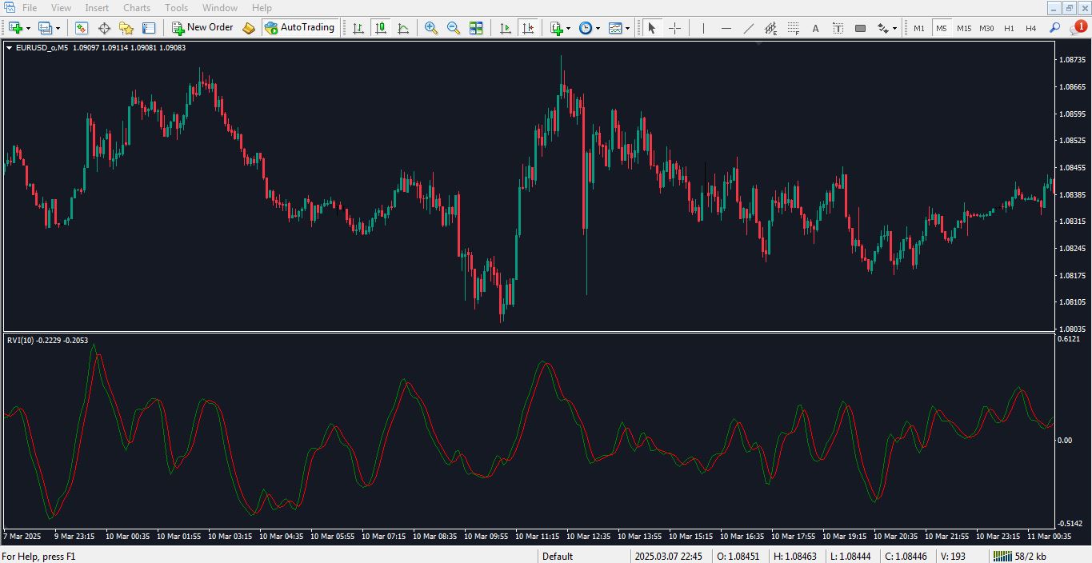
Task: Click the New Order button
Action: click(x=202, y=28)
